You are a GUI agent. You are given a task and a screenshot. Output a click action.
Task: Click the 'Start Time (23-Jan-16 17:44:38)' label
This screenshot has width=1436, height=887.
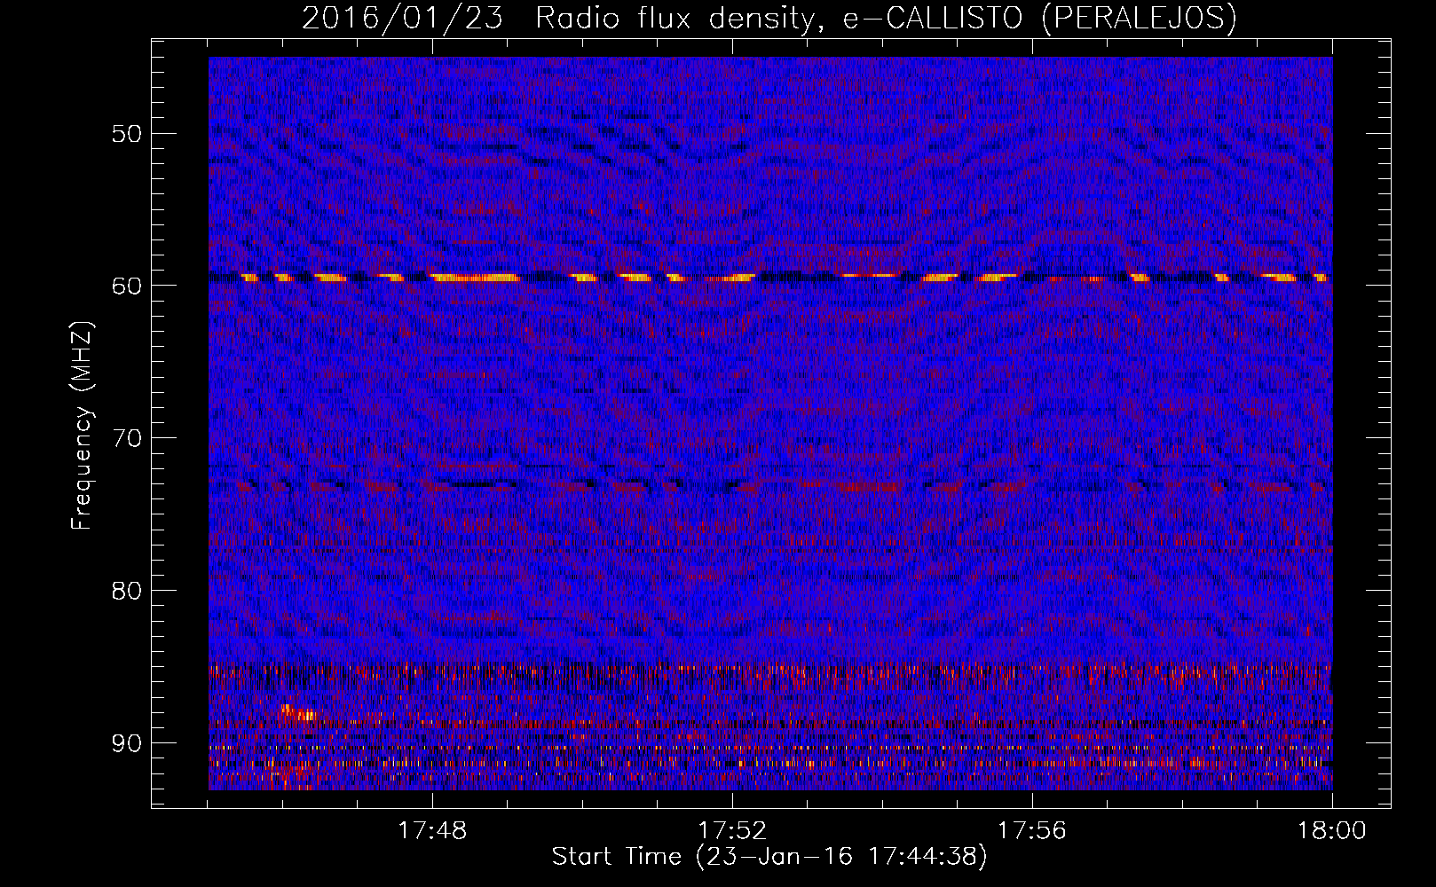[769, 857]
